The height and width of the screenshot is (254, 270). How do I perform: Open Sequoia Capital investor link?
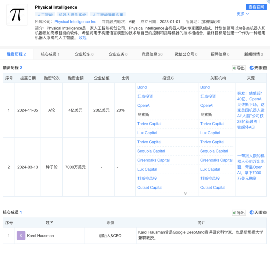151,151
